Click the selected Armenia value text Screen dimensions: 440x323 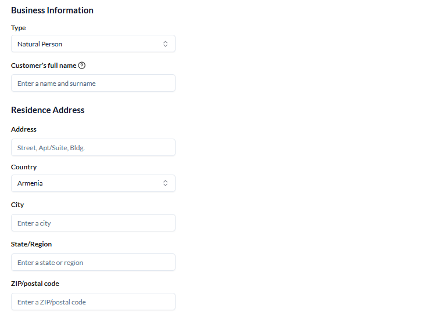[x=30, y=183]
